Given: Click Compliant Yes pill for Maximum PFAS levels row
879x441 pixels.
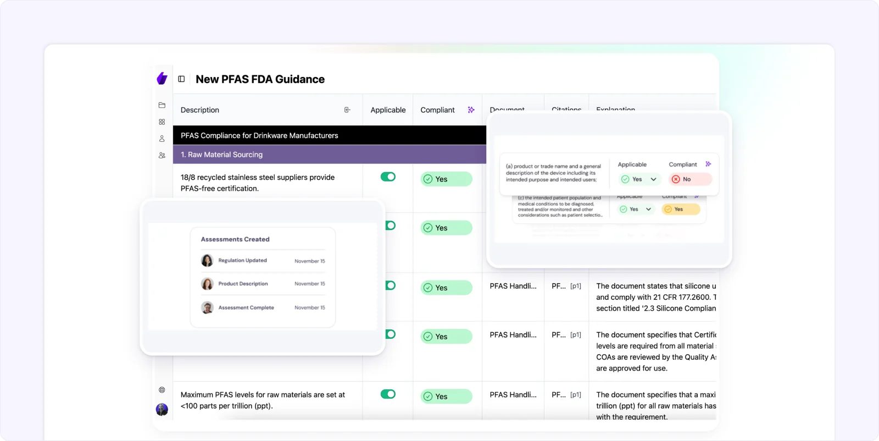Looking at the screenshot, I should click(446, 396).
